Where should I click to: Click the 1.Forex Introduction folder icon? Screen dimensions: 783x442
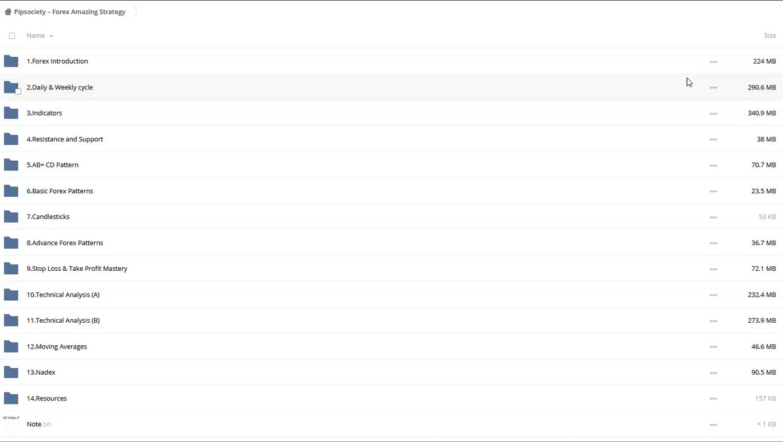coord(11,61)
